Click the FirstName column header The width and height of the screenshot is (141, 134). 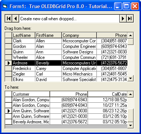pyautogui.click(x=48, y=35)
